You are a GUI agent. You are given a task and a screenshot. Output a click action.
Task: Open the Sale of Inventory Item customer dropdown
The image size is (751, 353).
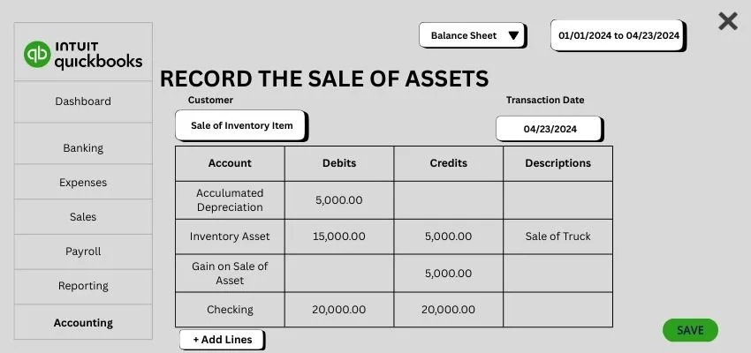(241, 125)
